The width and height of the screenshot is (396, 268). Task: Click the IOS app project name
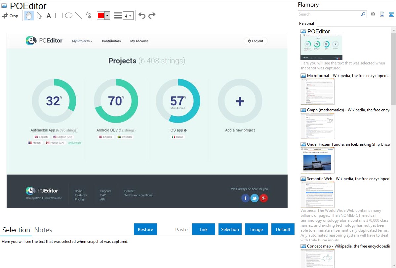click(176, 130)
